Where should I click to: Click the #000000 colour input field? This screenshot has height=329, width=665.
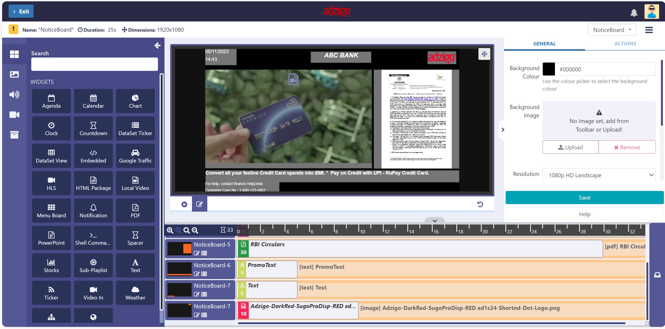(605, 69)
